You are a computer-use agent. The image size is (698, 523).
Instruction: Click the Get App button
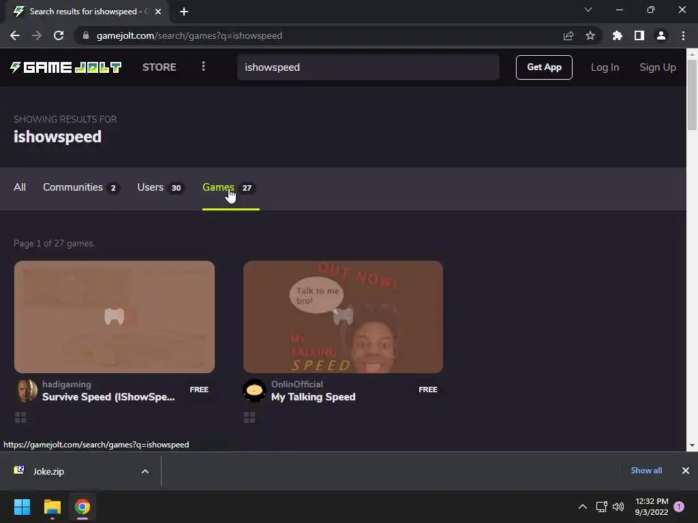click(x=544, y=67)
